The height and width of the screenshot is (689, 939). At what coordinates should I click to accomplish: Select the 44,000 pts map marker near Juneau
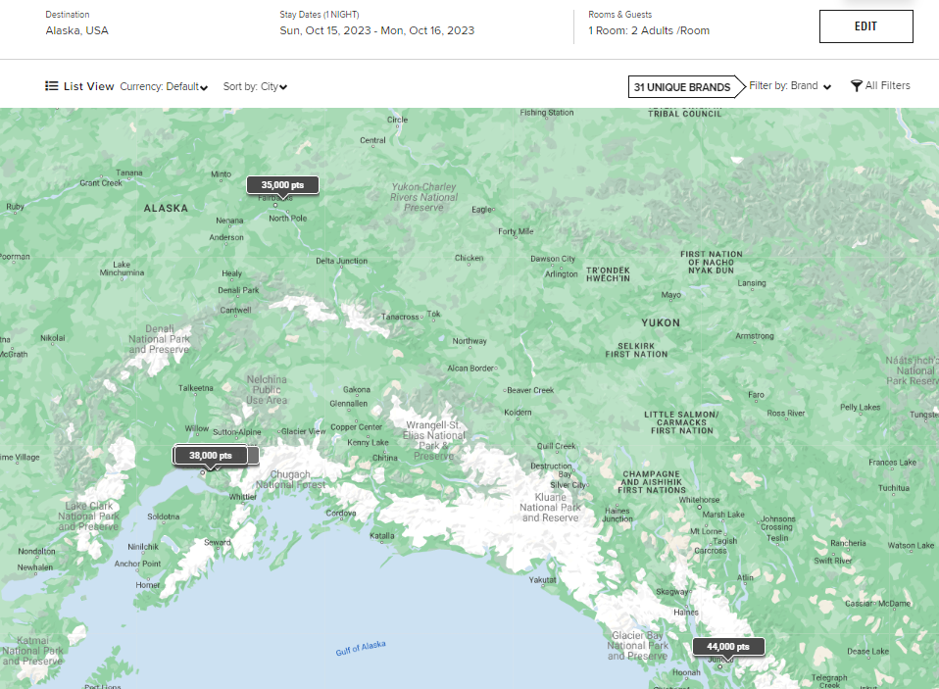tap(727, 647)
